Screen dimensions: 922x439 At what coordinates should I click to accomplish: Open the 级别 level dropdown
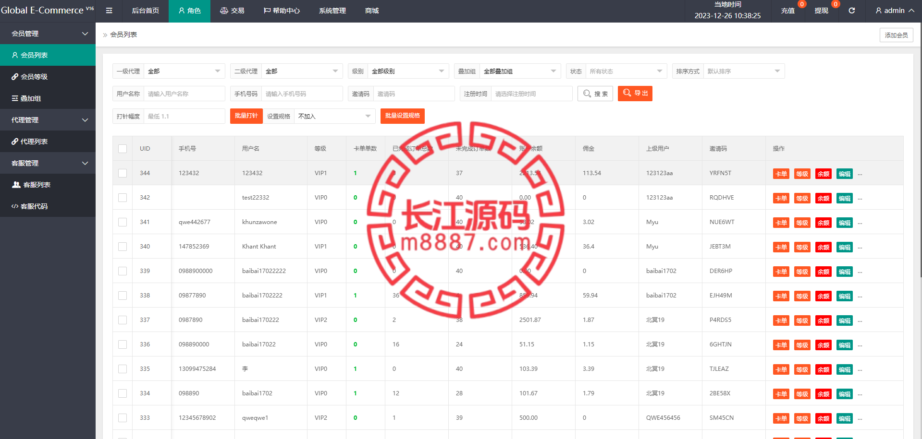[408, 71]
